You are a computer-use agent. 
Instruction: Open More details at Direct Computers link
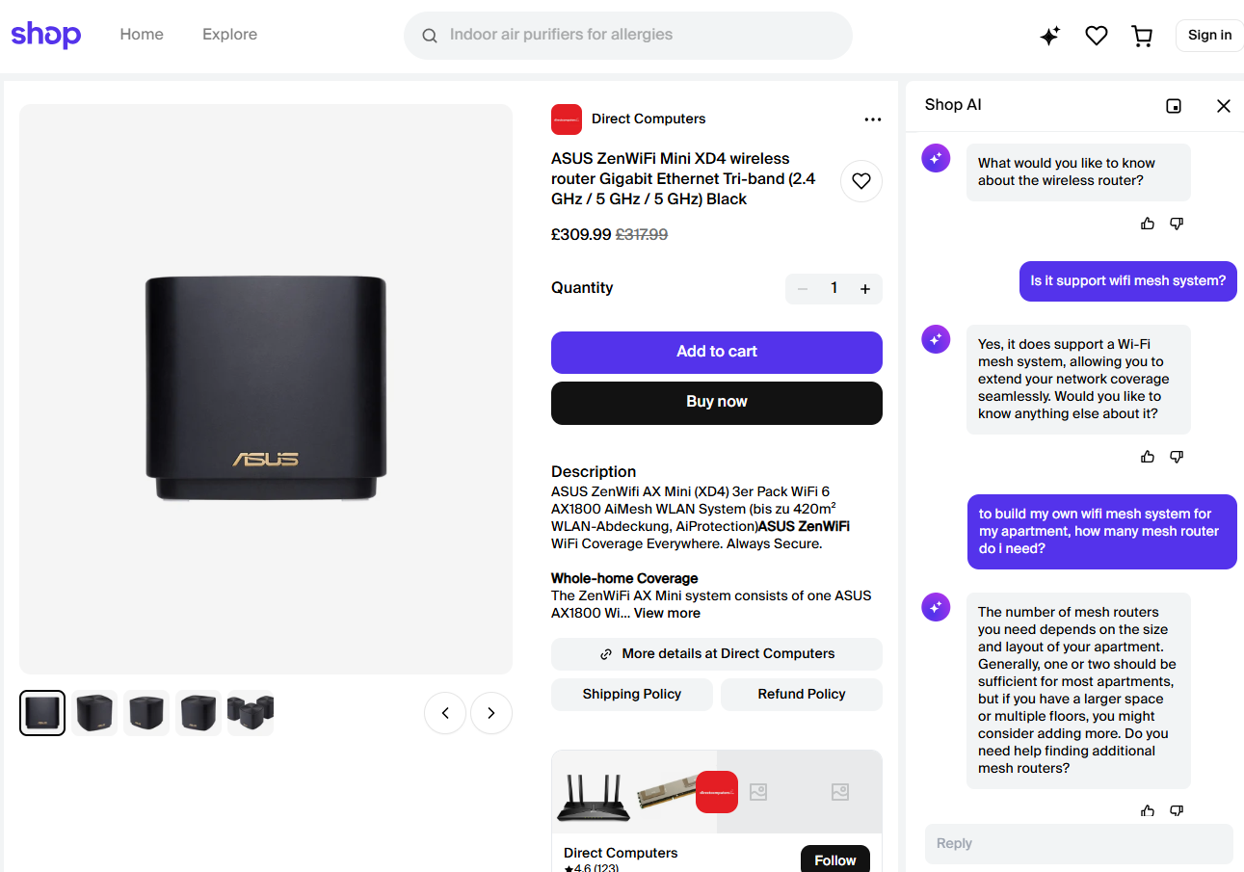coord(717,653)
